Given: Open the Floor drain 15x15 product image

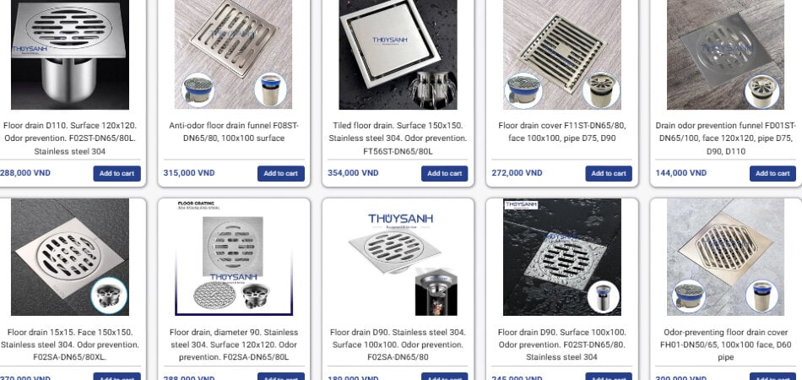Looking at the screenshot, I should pyautogui.click(x=70, y=257).
